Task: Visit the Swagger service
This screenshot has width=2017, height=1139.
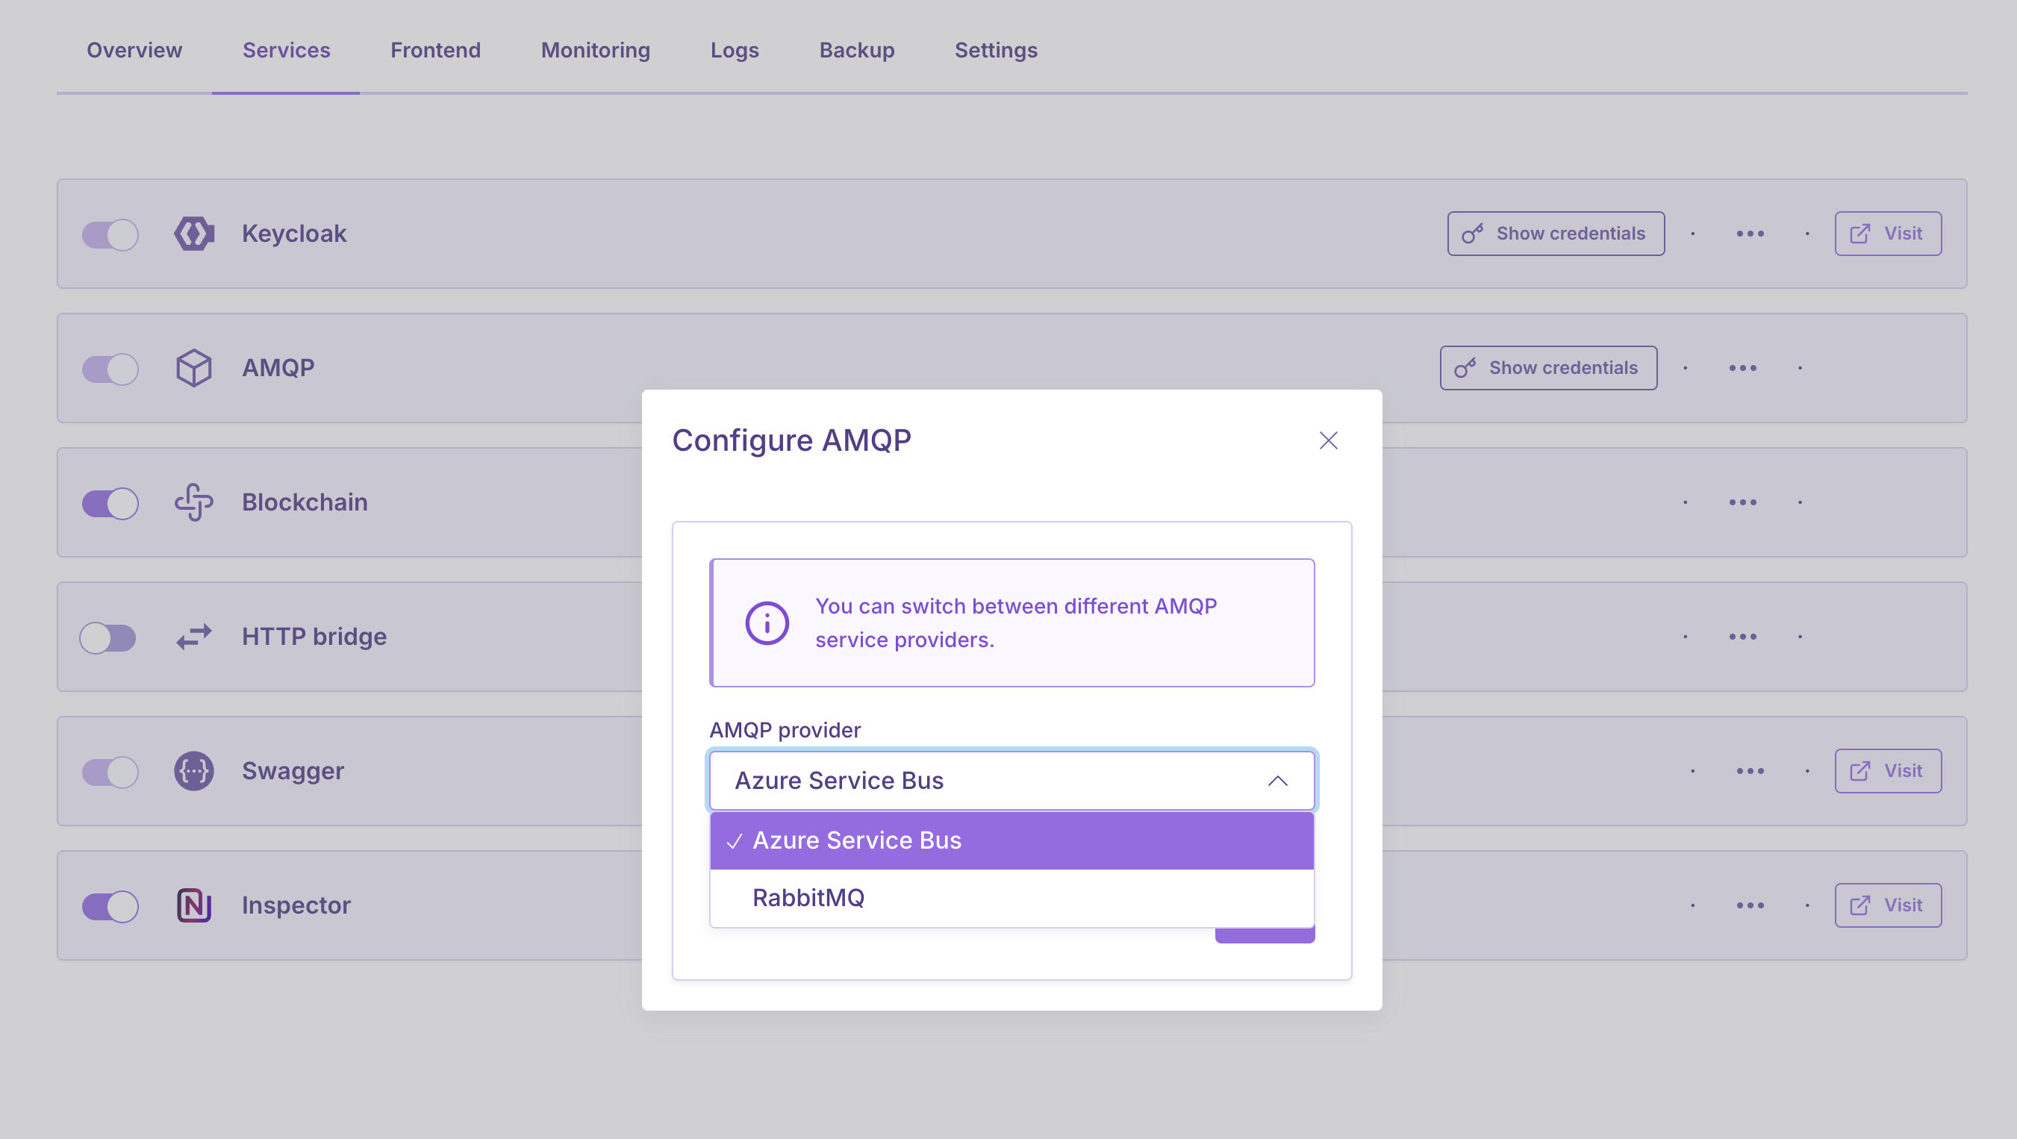Action: coord(1887,771)
